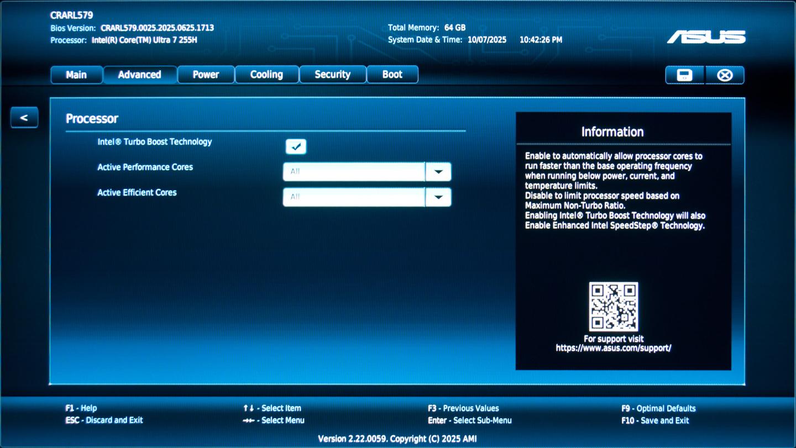Click the system time 10:42:26 PM
Image resolution: width=796 pixels, height=448 pixels.
click(x=541, y=40)
